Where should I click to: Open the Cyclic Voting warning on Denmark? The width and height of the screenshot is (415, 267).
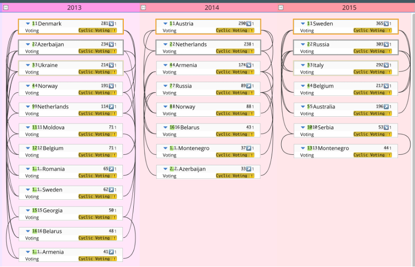pyautogui.click(x=97, y=30)
